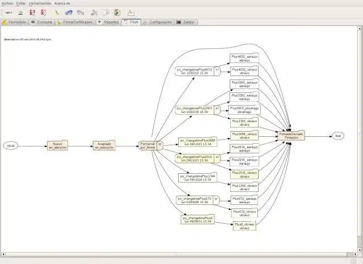Select the Plus4032_vbravo node
This screenshot has width=363, height=264.
pos(244,71)
